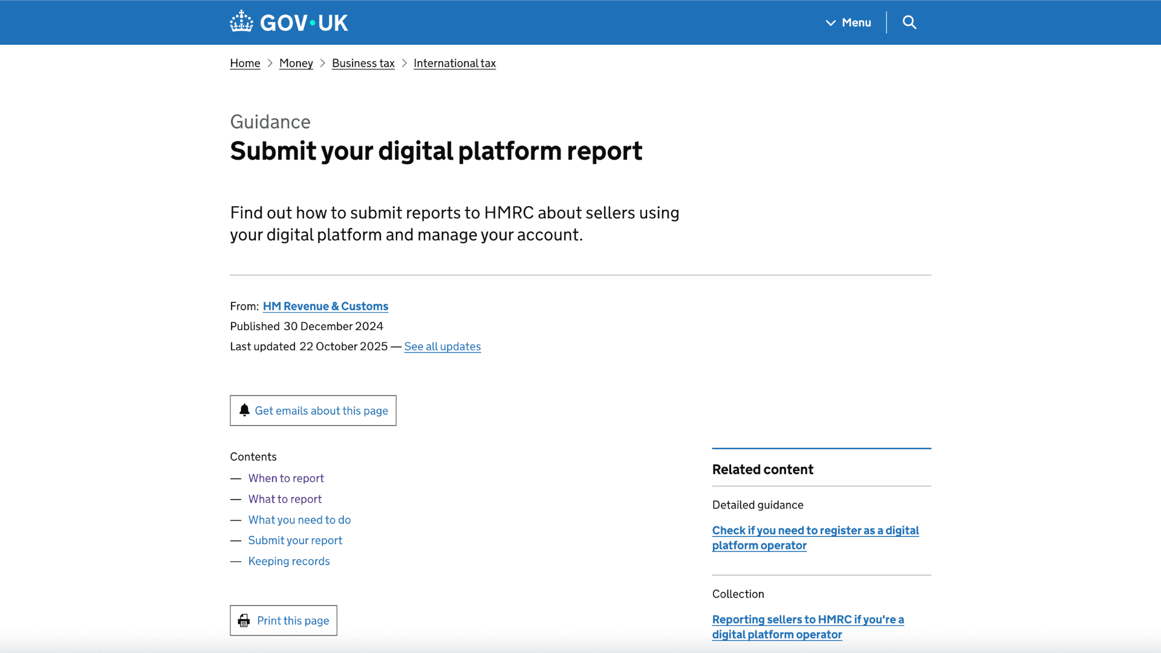Viewport: 1161px width, 653px height.
Task: Open the See all updates disclosure
Action: (x=442, y=346)
